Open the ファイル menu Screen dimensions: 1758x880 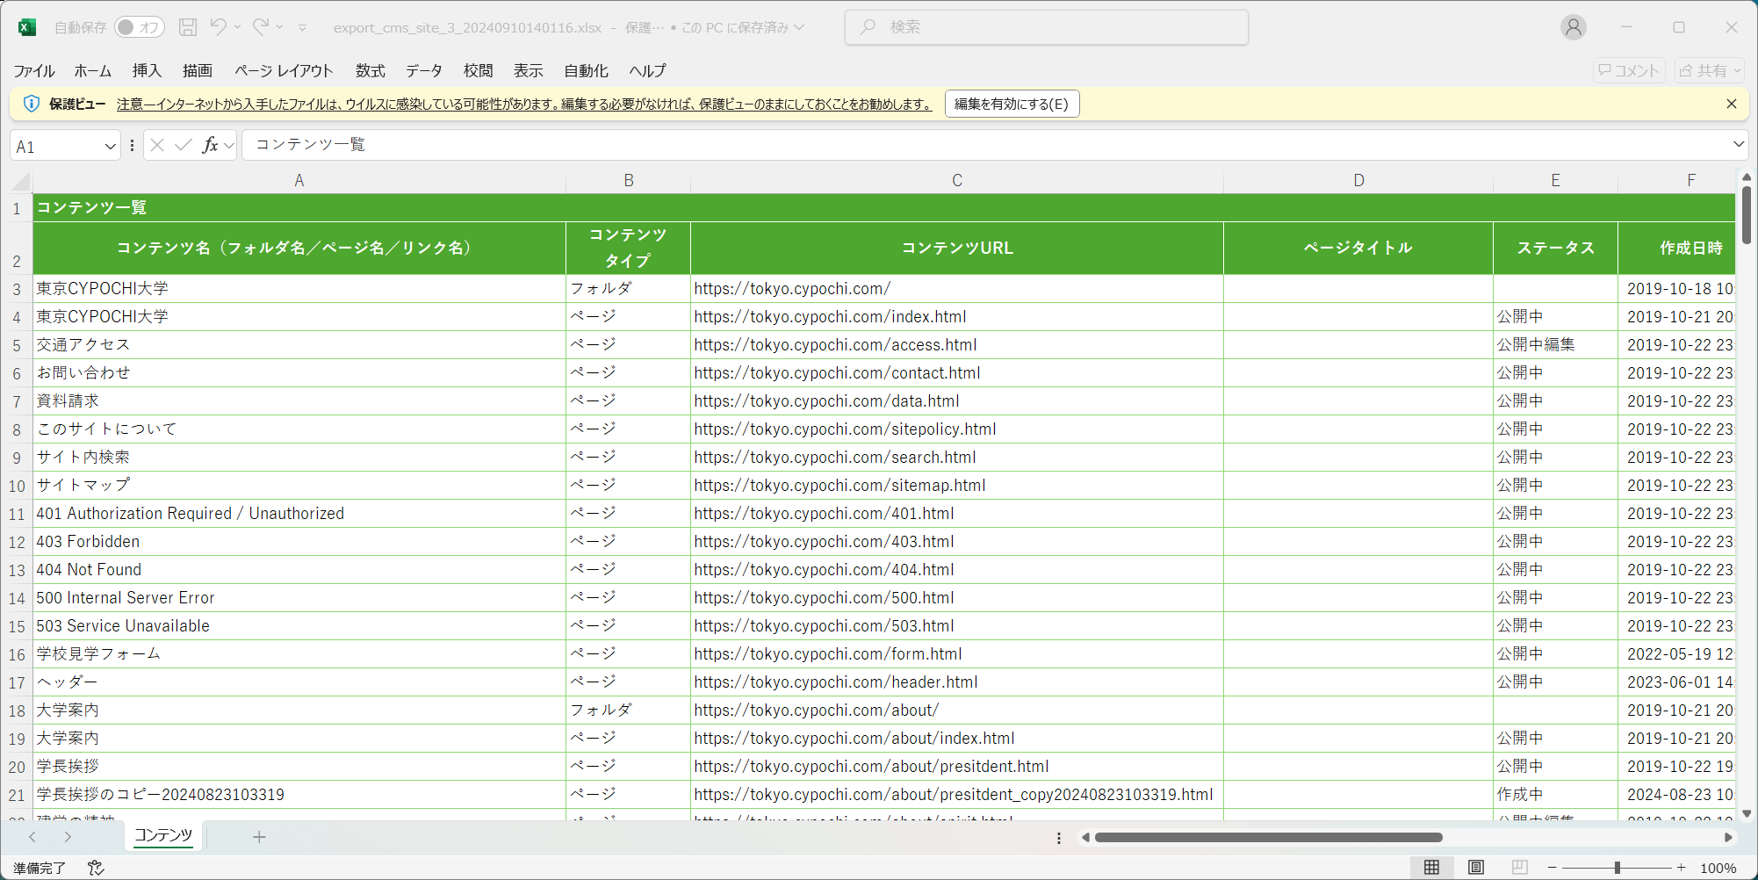[34, 70]
